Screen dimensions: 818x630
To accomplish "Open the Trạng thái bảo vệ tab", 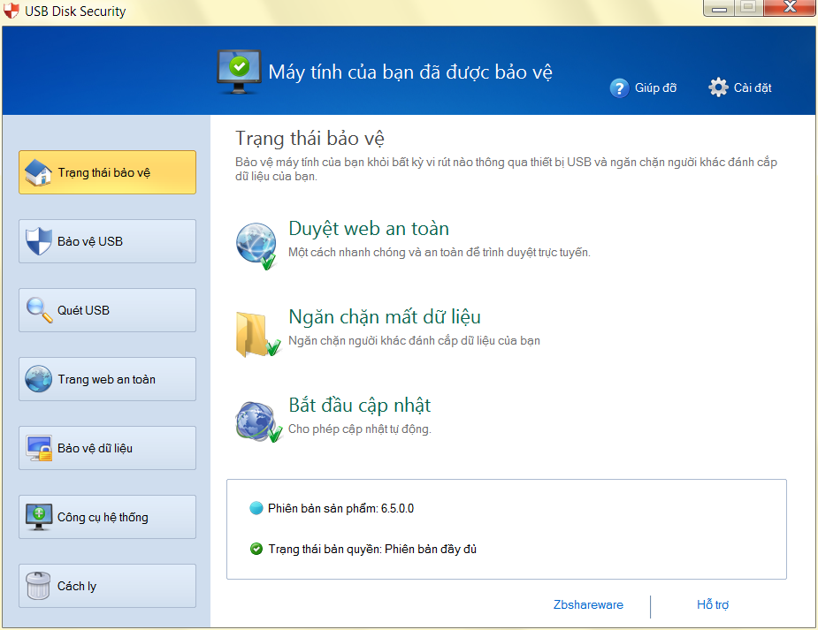I will pyautogui.click(x=108, y=172).
